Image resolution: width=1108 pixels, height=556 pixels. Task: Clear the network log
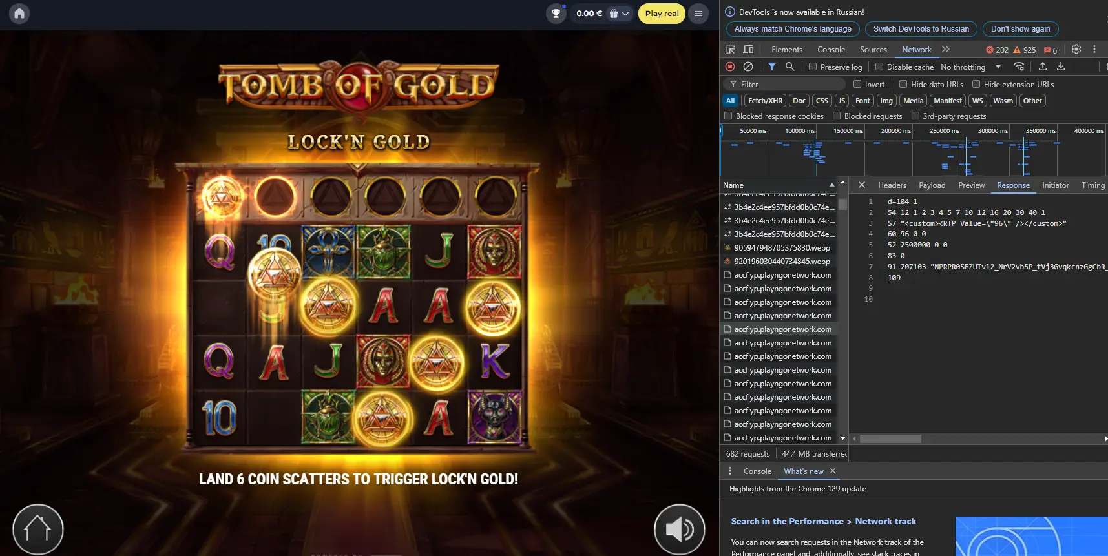748,67
